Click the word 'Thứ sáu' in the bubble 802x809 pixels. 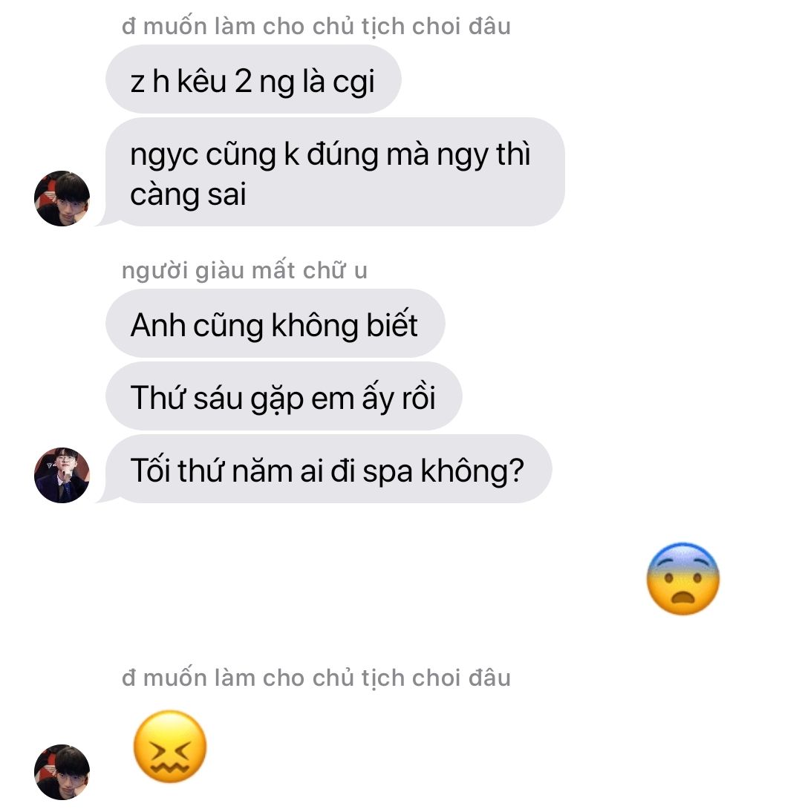pos(186,397)
